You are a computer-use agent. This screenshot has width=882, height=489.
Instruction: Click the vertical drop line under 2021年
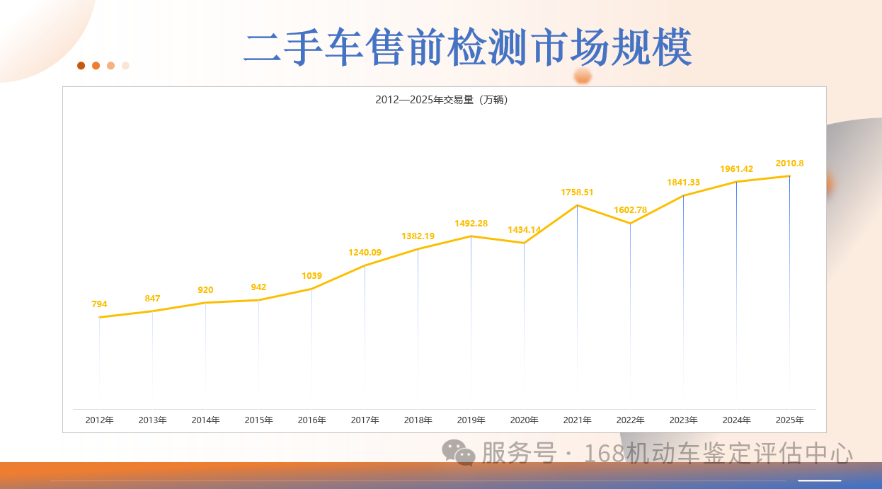577,304
